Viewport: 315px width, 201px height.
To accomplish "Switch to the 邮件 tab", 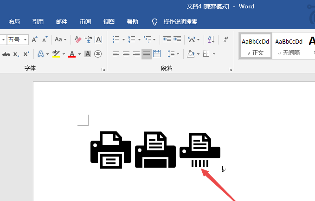I will (x=62, y=21).
